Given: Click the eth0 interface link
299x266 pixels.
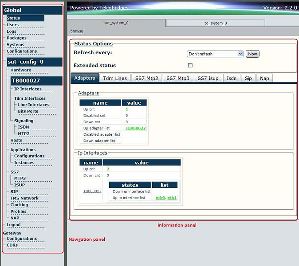Looking at the screenshot, I should [x=160, y=198].
